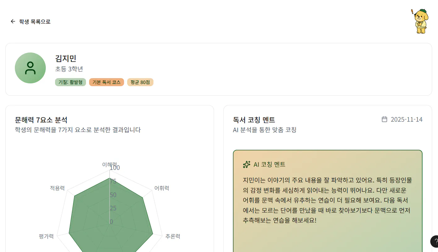Viewport: 438px width, 252px height.
Task: Open the calendar icon next to 2025-11-14
Action: click(x=384, y=119)
